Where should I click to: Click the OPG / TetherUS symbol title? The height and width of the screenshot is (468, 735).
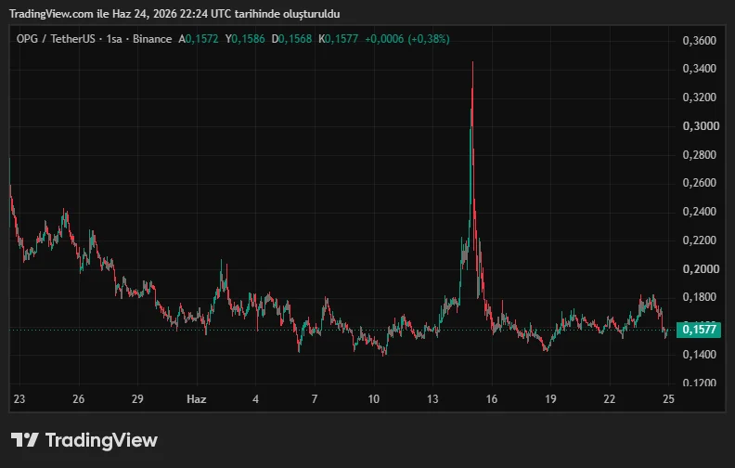pos(56,39)
